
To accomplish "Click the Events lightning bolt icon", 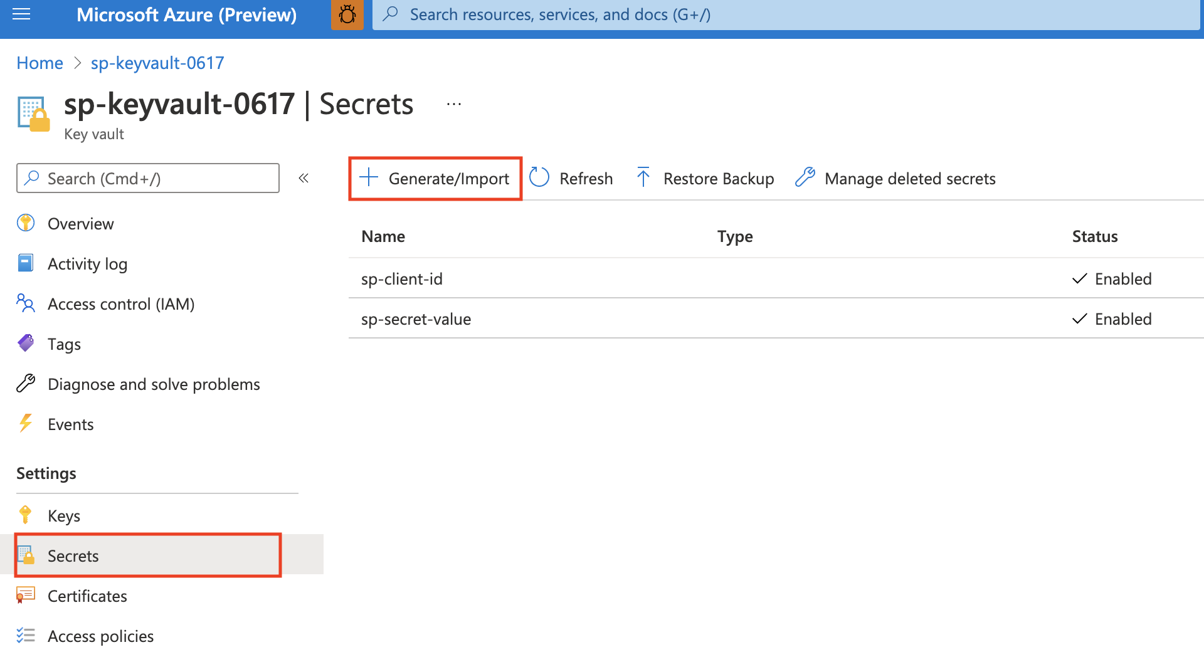I will 25,424.
